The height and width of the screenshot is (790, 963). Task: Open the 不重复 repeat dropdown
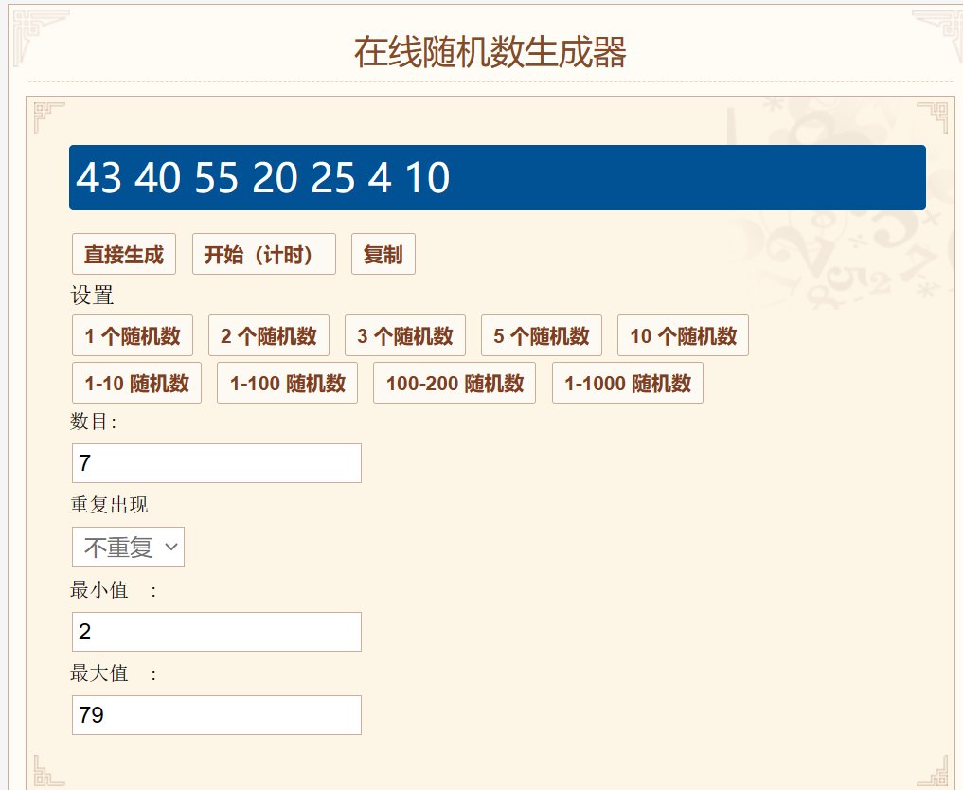coord(129,547)
